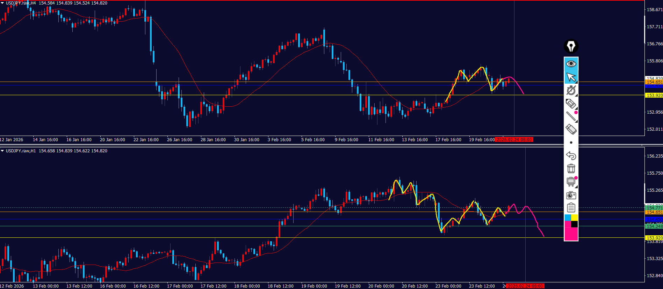Select the highlighter pen tool

click(571, 104)
